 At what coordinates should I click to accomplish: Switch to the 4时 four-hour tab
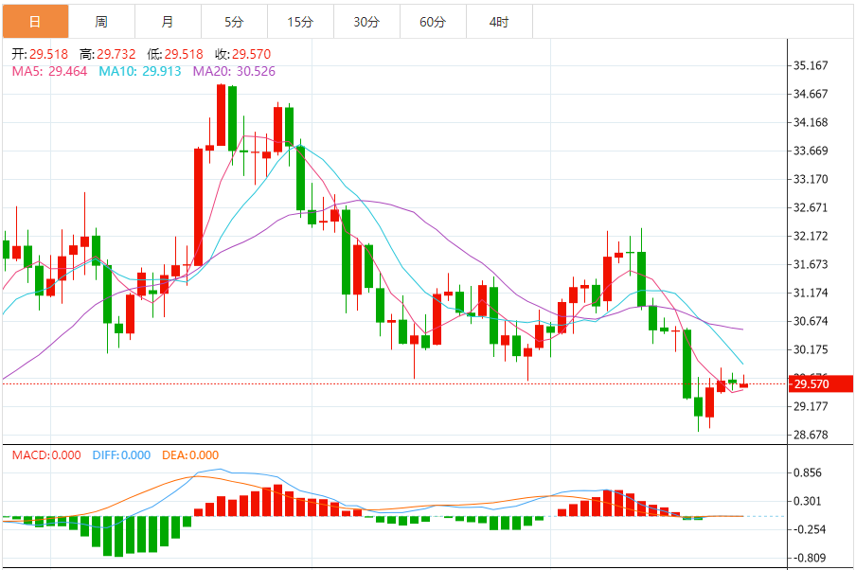point(499,22)
